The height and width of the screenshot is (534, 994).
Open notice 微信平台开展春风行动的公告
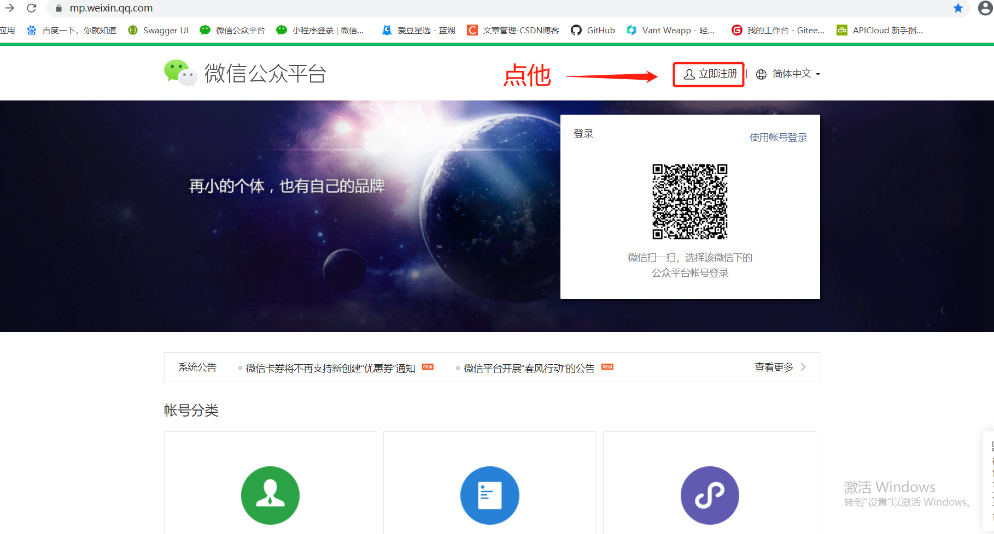click(x=529, y=368)
